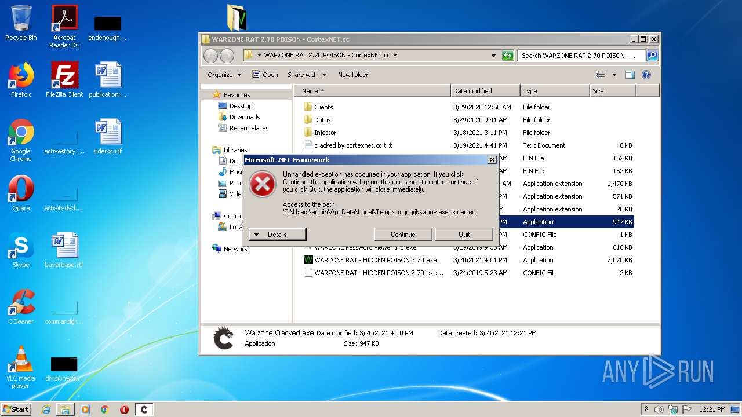The height and width of the screenshot is (417, 742).
Task: Open the address bar history dropdown
Action: [x=493, y=56]
